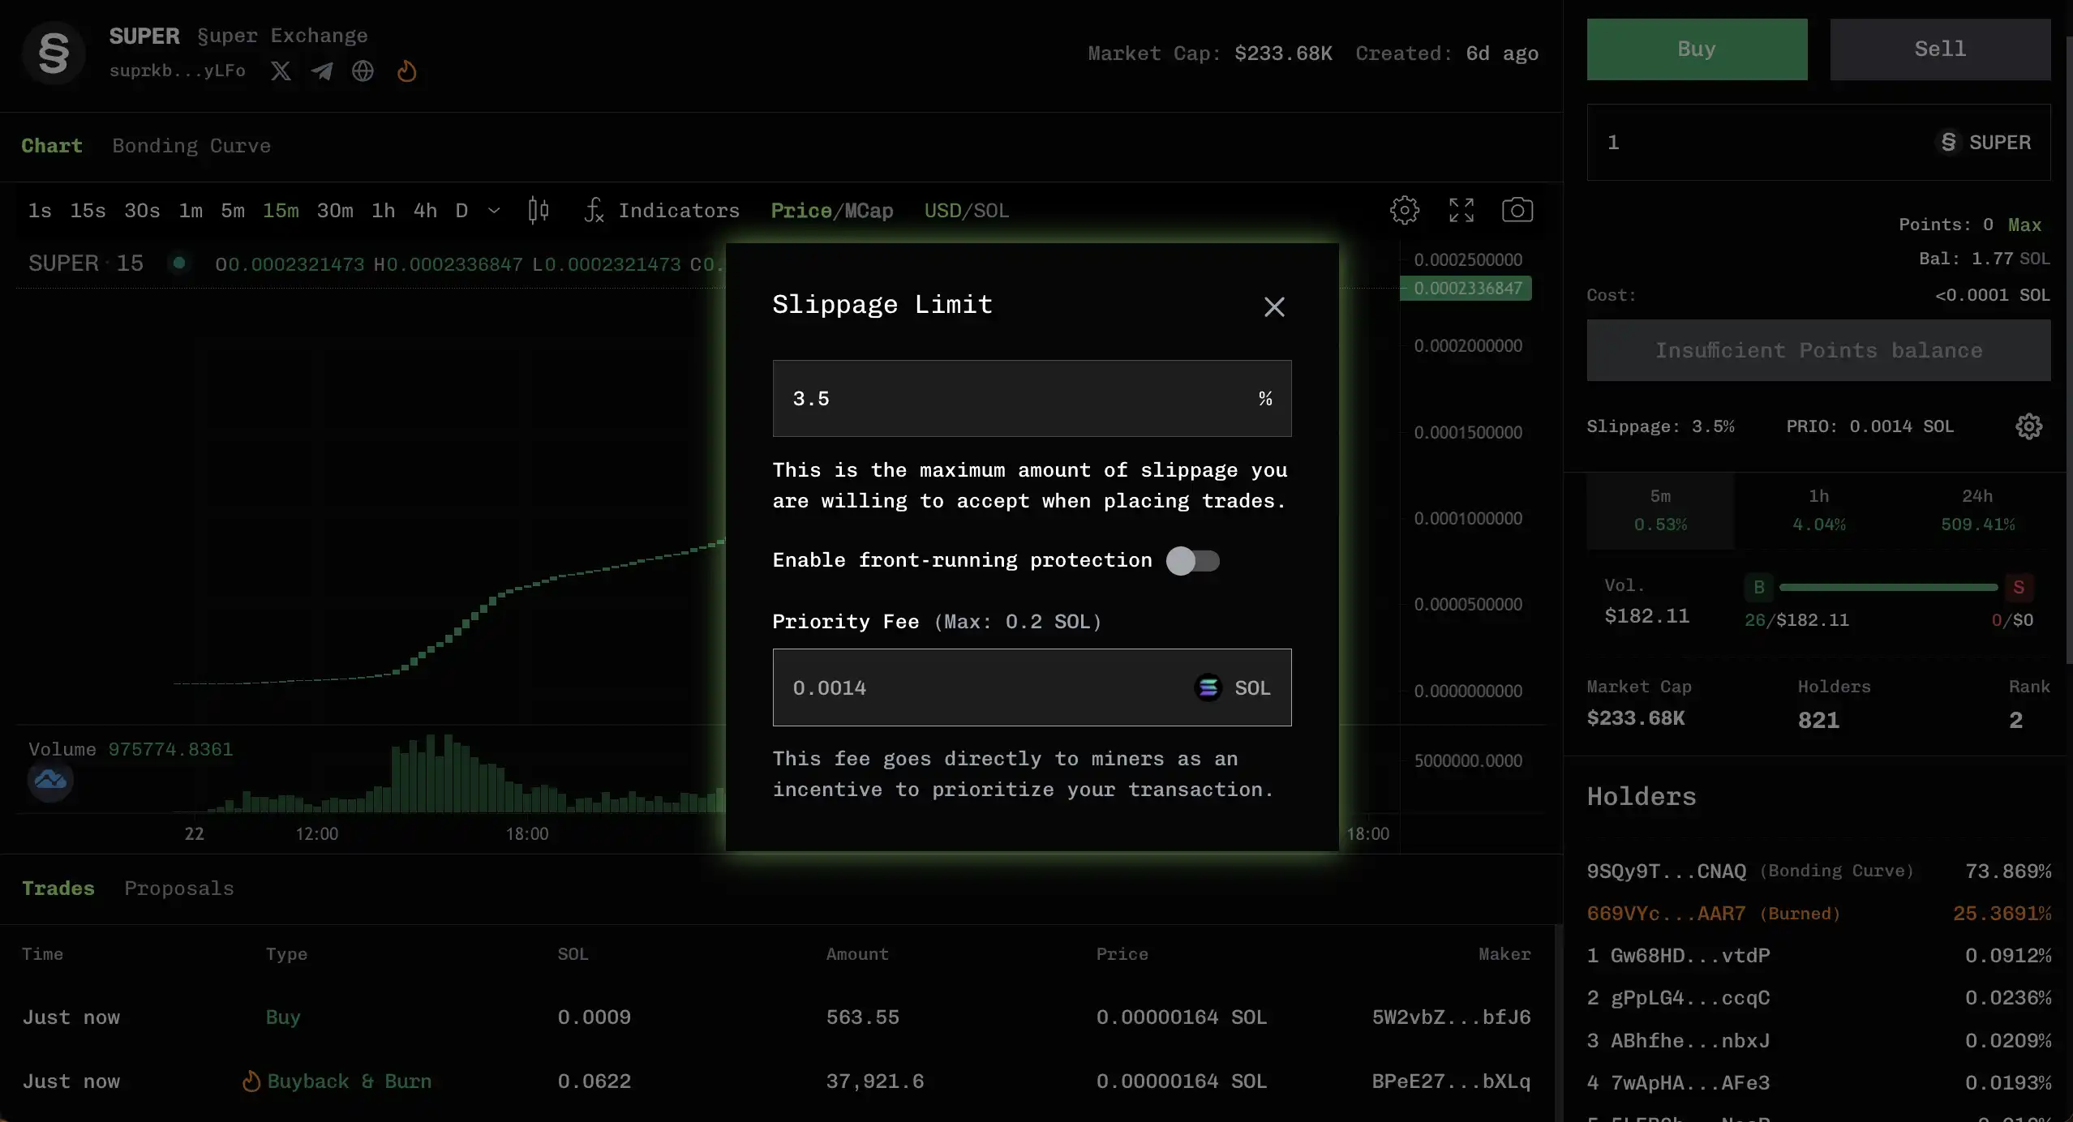Open the candlestick chart type icon
This screenshot has height=1122, width=2073.
point(538,211)
